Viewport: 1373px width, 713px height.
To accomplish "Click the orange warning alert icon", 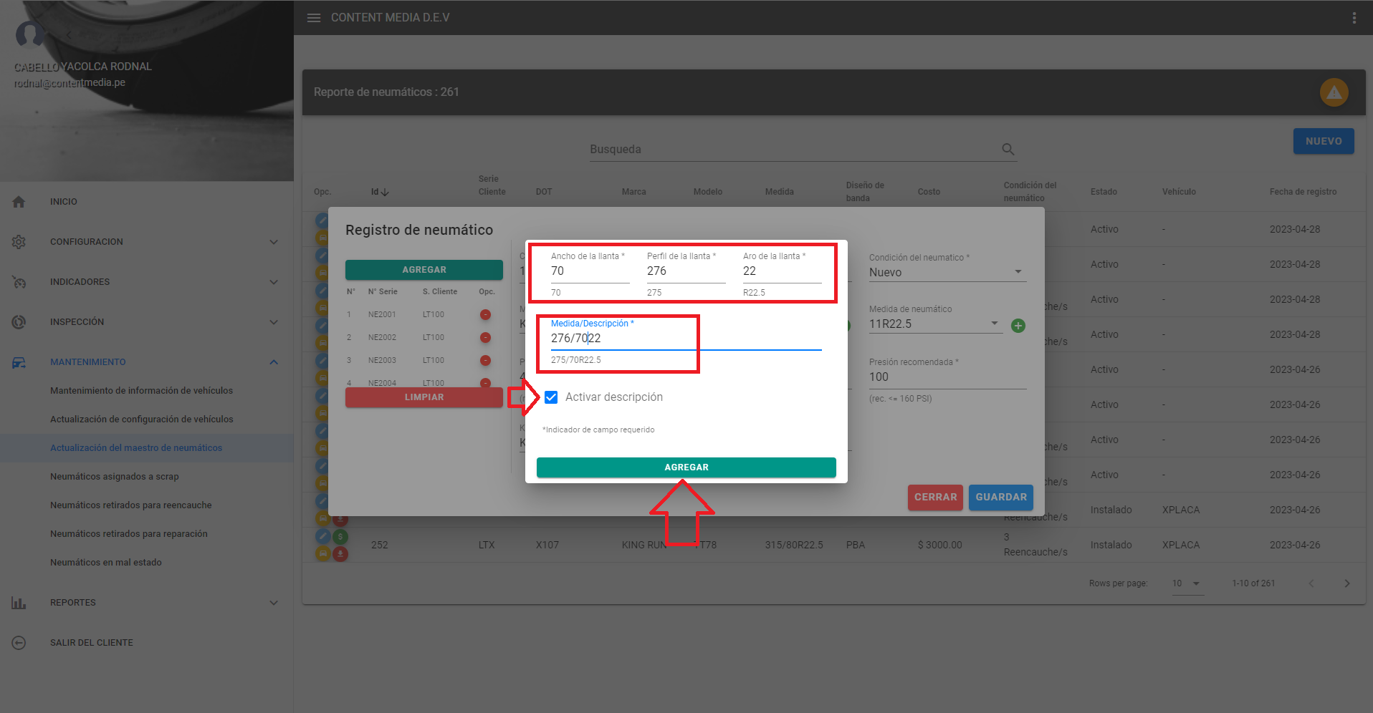I will click(x=1334, y=92).
